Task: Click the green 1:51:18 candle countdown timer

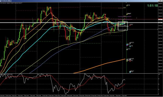Action: 152,6
